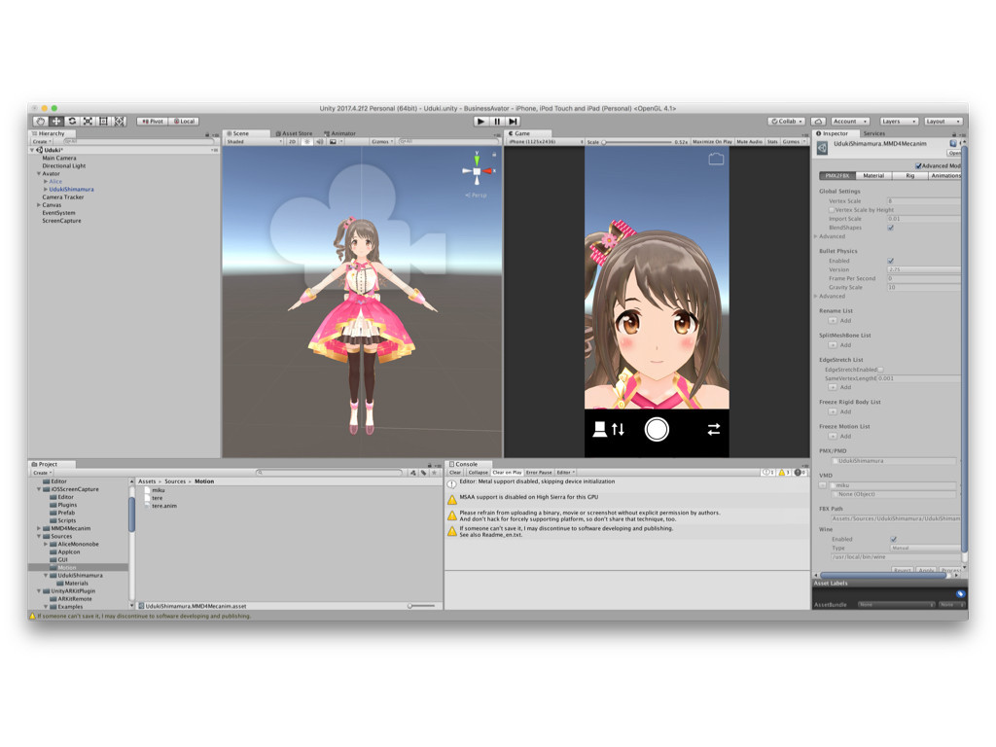
Task: Tap the person avatar icon in Game view
Action: [x=599, y=430]
